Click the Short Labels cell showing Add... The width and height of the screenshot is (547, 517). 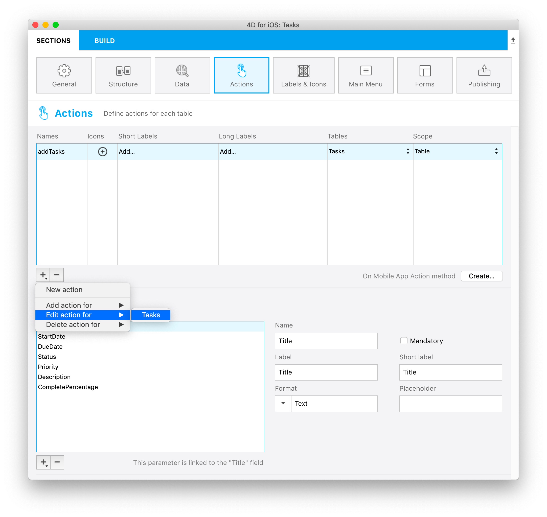168,152
